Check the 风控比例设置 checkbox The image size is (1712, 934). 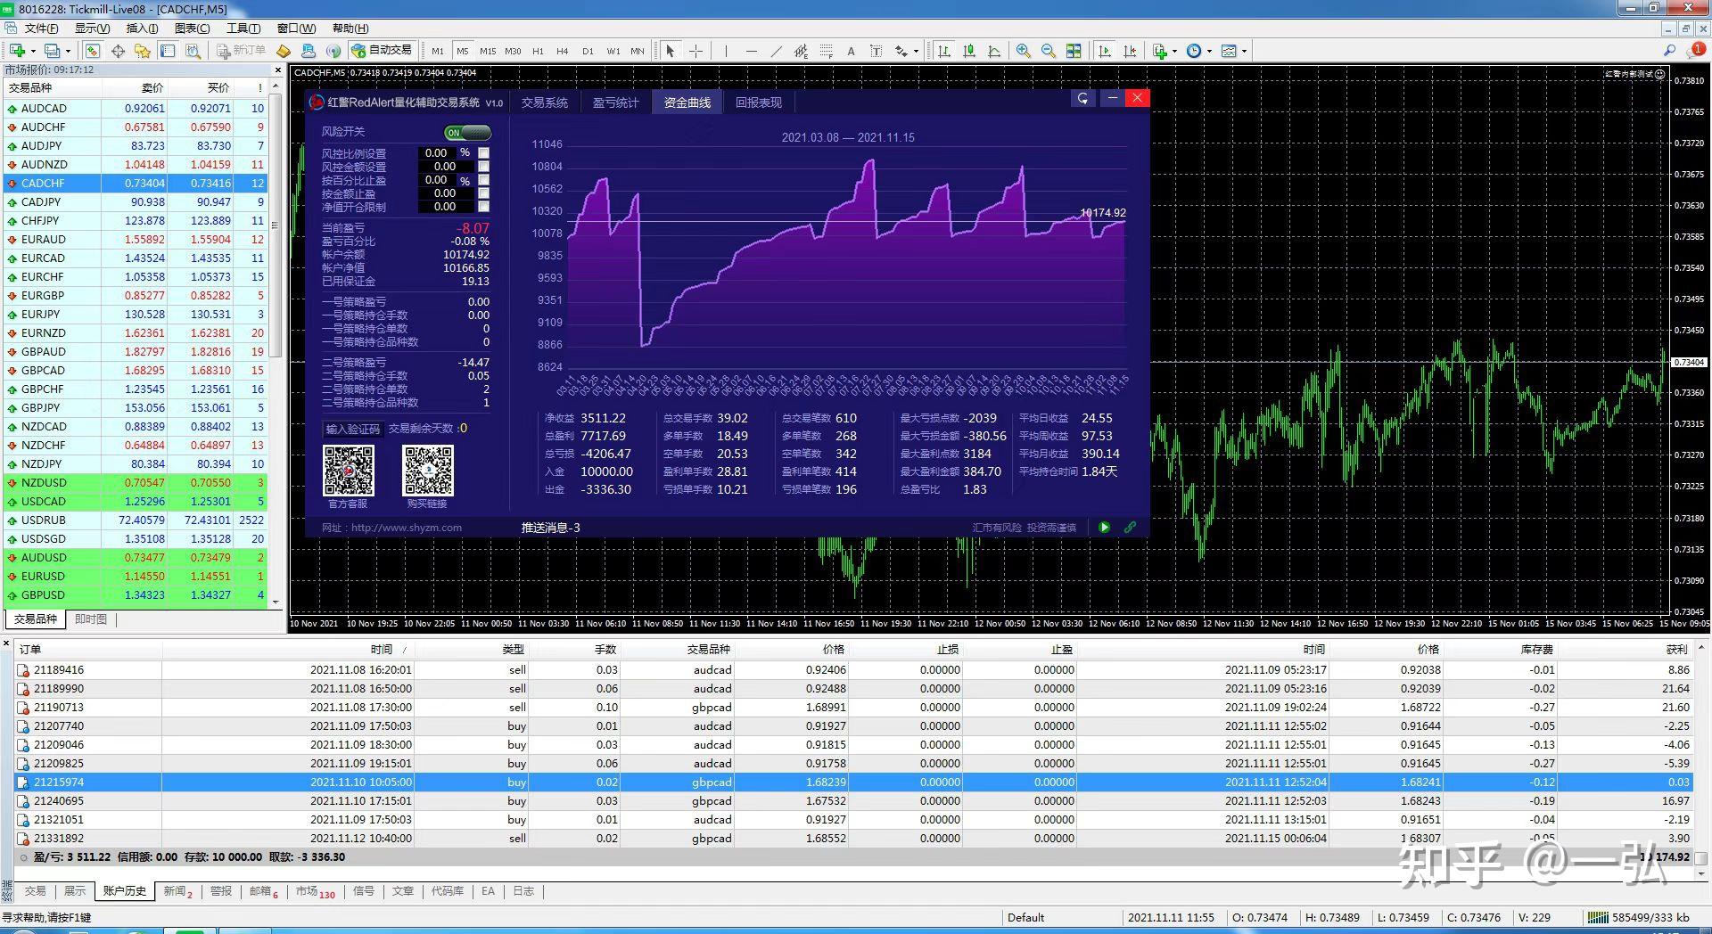[x=483, y=153]
